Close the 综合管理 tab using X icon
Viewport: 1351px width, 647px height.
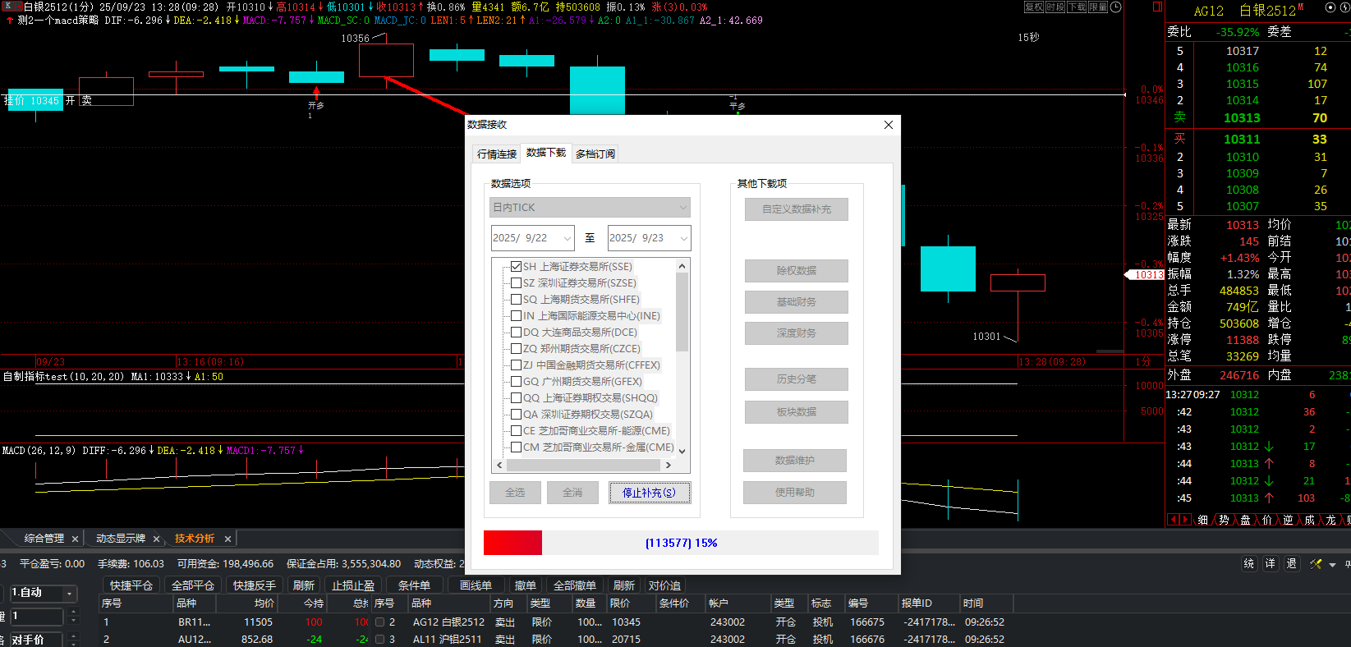pyautogui.click(x=75, y=539)
